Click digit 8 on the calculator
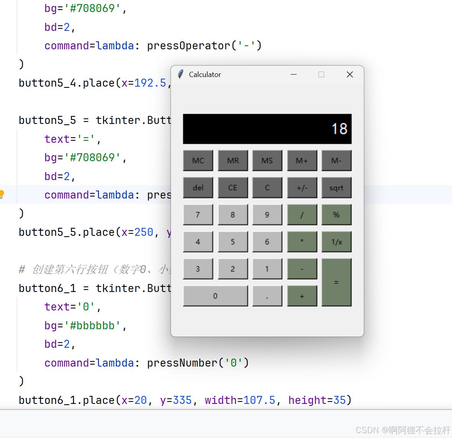The width and height of the screenshot is (452, 438). point(233,215)
